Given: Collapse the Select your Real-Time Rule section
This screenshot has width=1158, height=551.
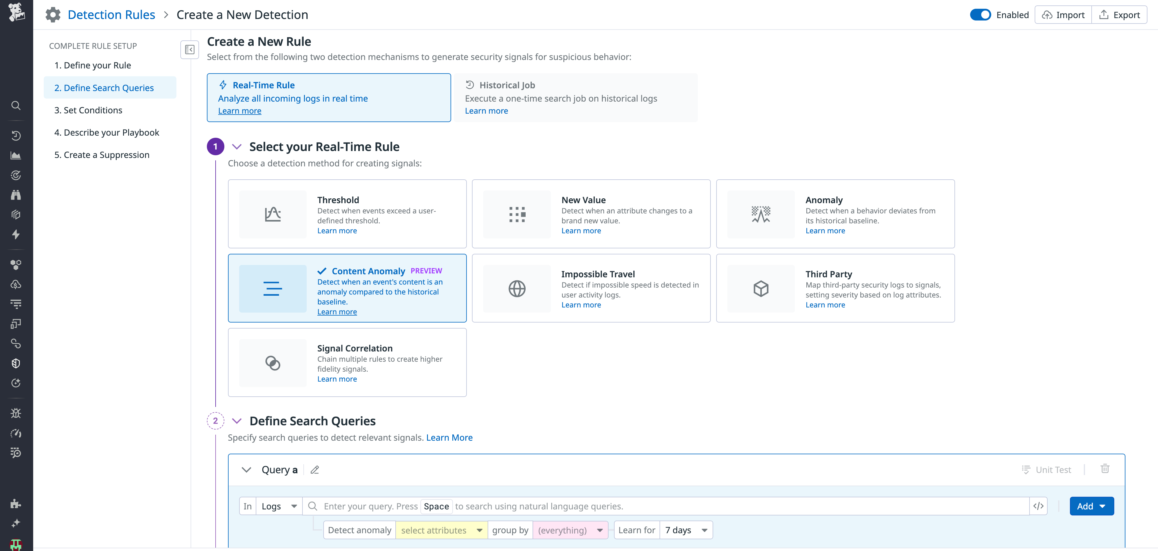Looking at the screenshot, I should tap(237, 146).
